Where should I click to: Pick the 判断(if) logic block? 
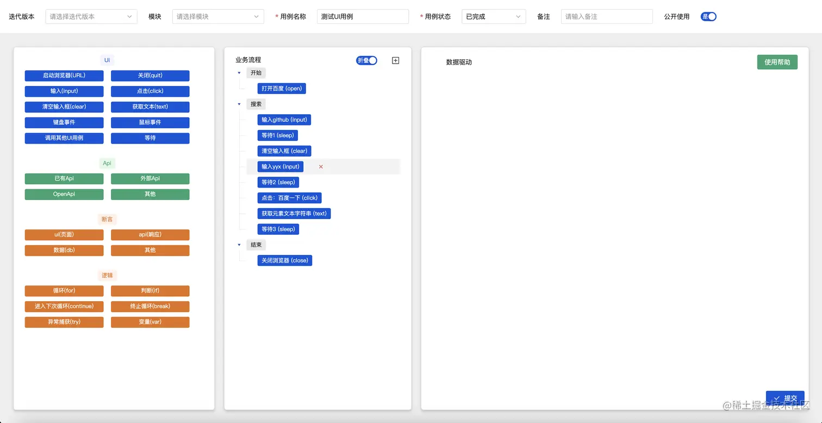[x=150, y=291]
